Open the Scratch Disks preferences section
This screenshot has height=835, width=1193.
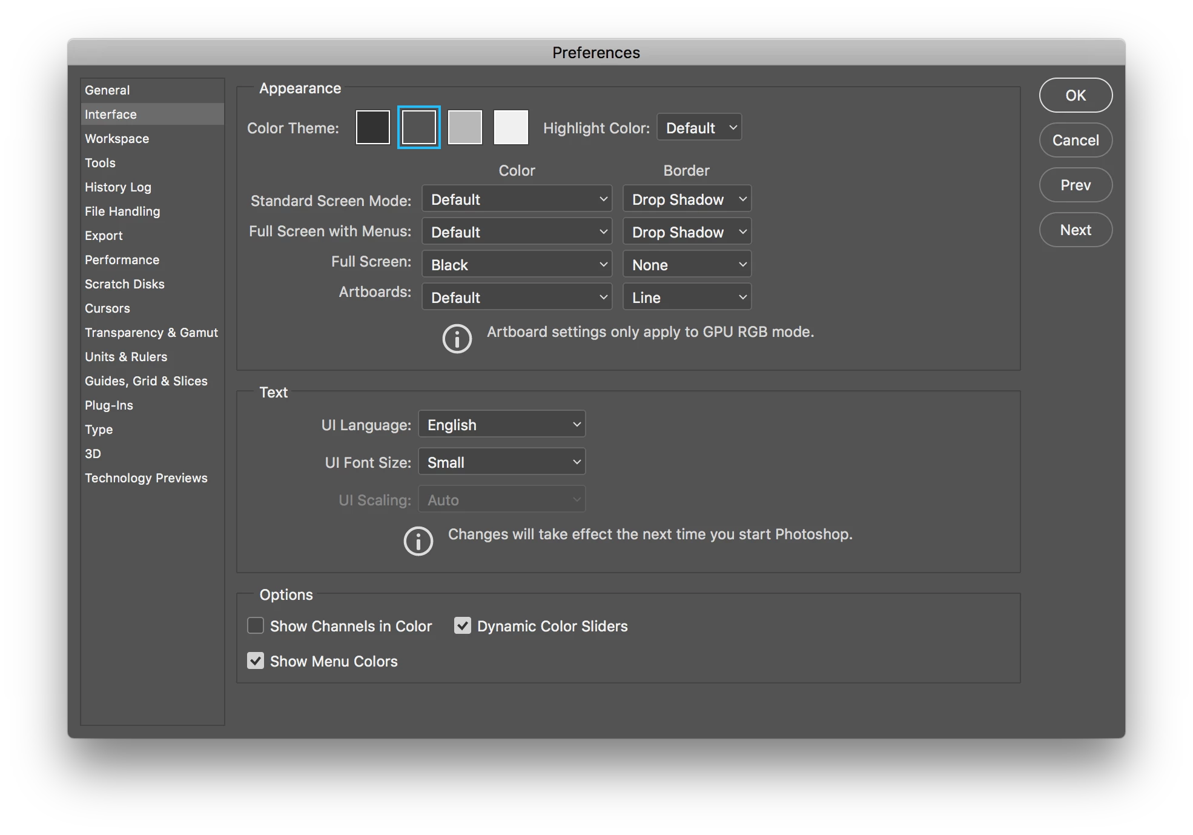124,284
